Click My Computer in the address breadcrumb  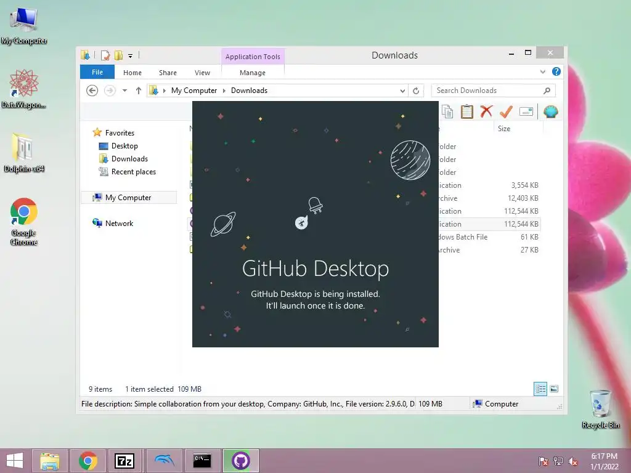(194, 91)
